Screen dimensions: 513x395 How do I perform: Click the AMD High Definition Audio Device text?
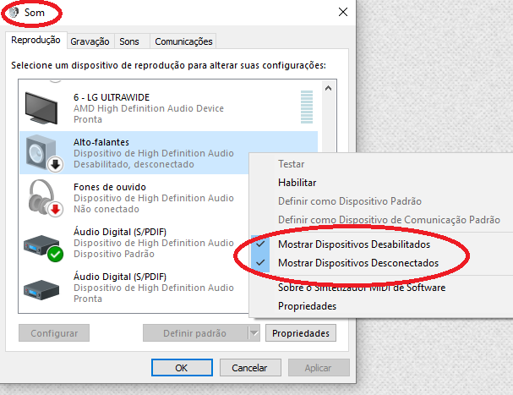[149, 108]
